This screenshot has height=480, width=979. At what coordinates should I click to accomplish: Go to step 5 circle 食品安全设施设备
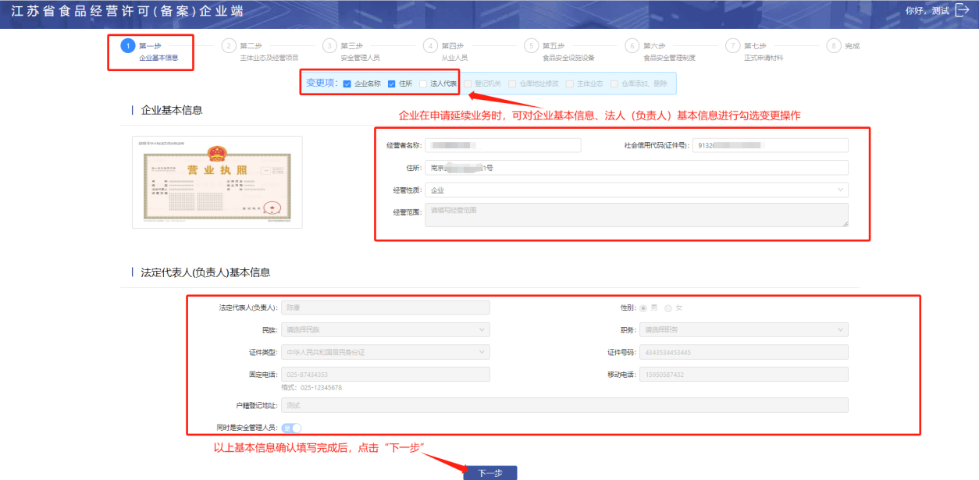[x=531, y=46]
